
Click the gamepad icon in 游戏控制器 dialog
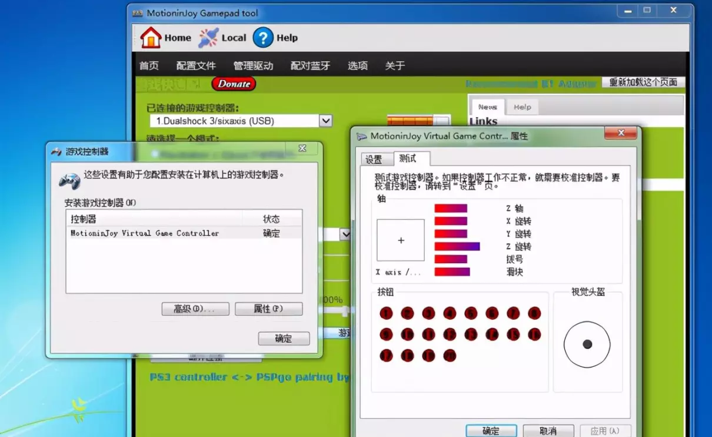69,179
